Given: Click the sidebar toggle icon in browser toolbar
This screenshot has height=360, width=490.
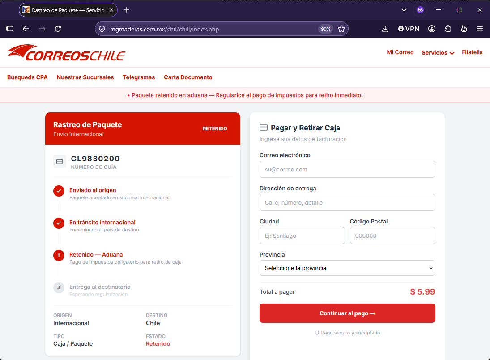Looking at the screenshot, I should [x=10, y=29].
